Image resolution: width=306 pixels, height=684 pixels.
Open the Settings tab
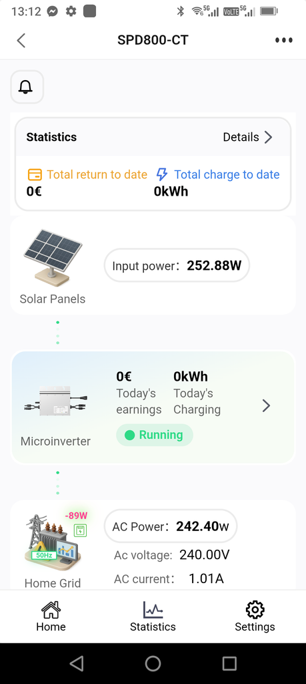(x=255, y=617)
